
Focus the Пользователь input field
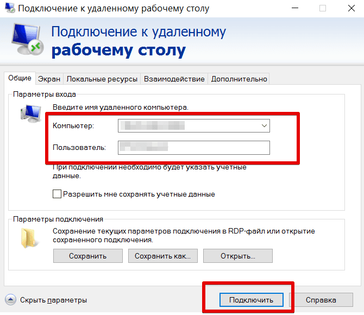pos(194,148)
